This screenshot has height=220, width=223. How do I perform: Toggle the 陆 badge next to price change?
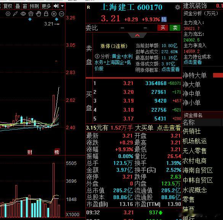pyautogui.click(x=164, y=19)
